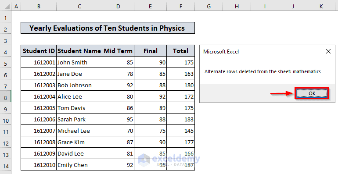This screenshot has width=338, height=174.
Task: Select cell with Bob Johnson
Action: pyautogui.click(x=79, y=85)
